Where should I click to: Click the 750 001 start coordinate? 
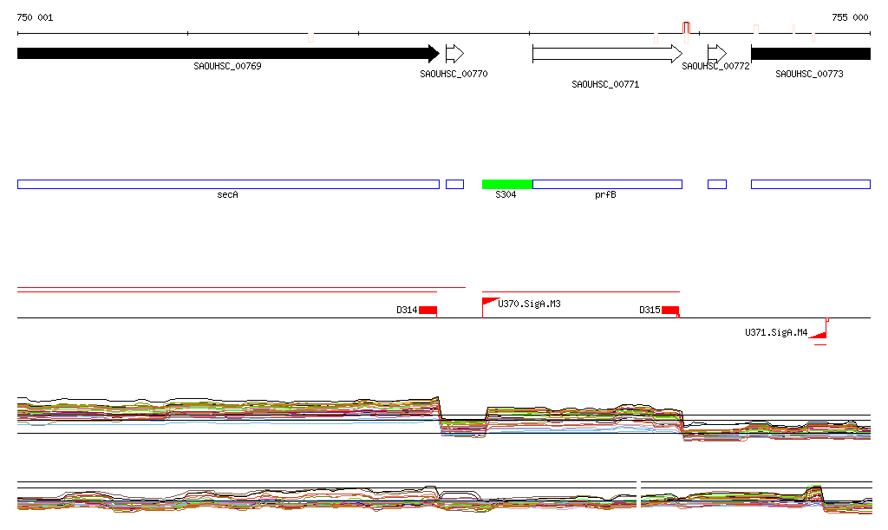point(35,17)
